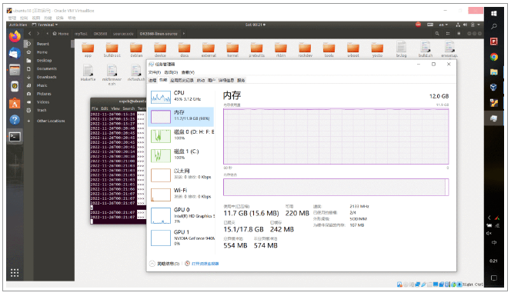Switch to the 进程 tab
Viewport: 511px width, 296px height.
(152, 81)
